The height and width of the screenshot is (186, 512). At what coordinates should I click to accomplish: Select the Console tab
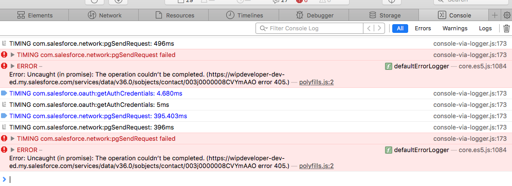pyautogui.click(x=453, y=15)
